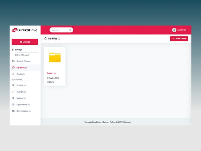201x151 pixels.
Task: Click the search magnifier icon
Action: point(70,30)
